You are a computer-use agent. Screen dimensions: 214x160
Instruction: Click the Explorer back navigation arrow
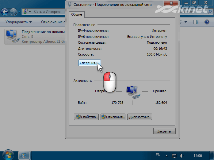[5, 12]
